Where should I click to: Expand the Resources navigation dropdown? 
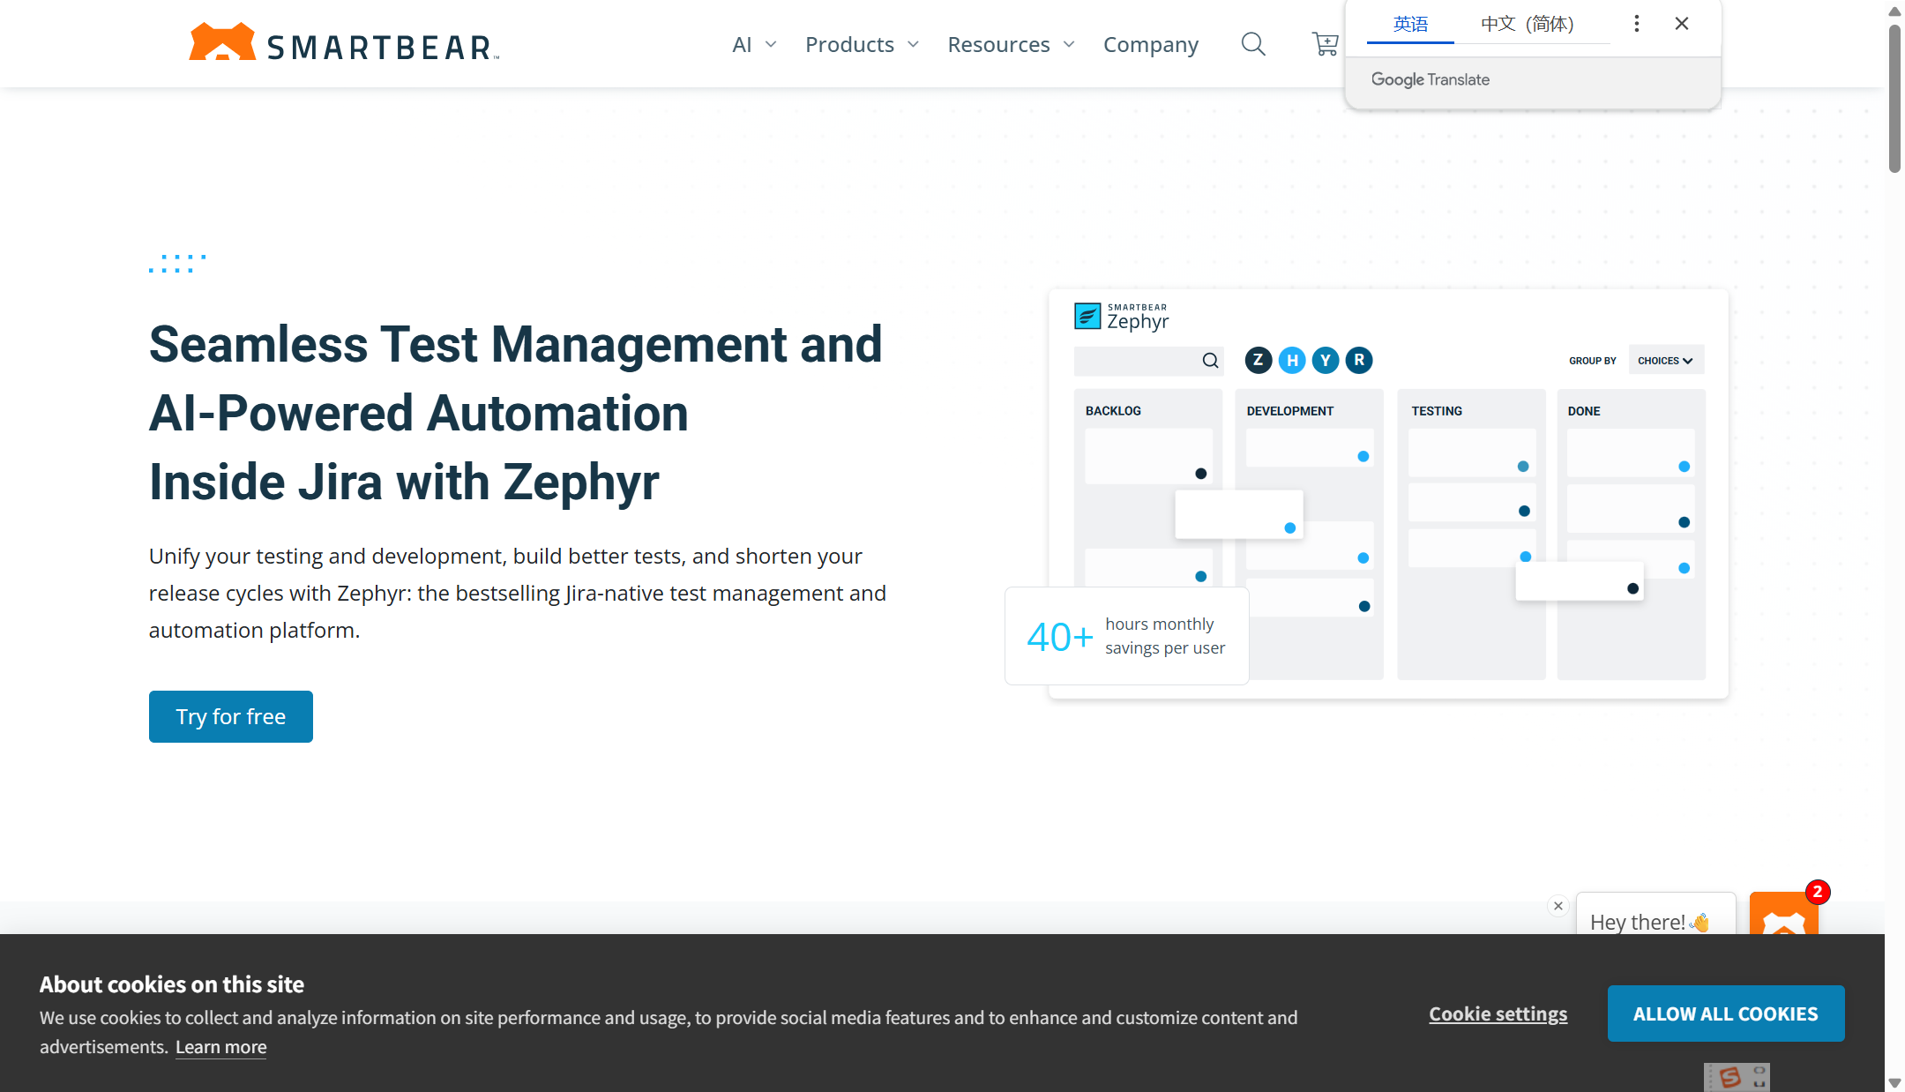click(1011, 44)
